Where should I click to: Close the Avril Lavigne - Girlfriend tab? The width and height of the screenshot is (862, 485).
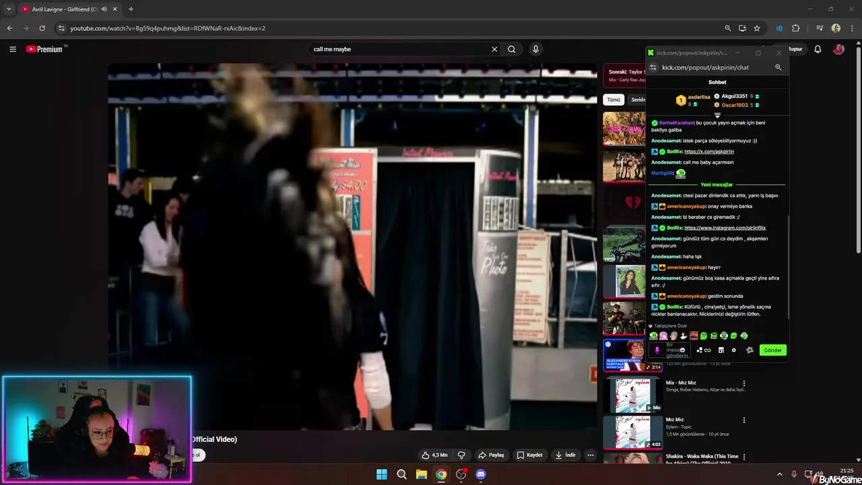pyautogui.click(x=115, y=9)
